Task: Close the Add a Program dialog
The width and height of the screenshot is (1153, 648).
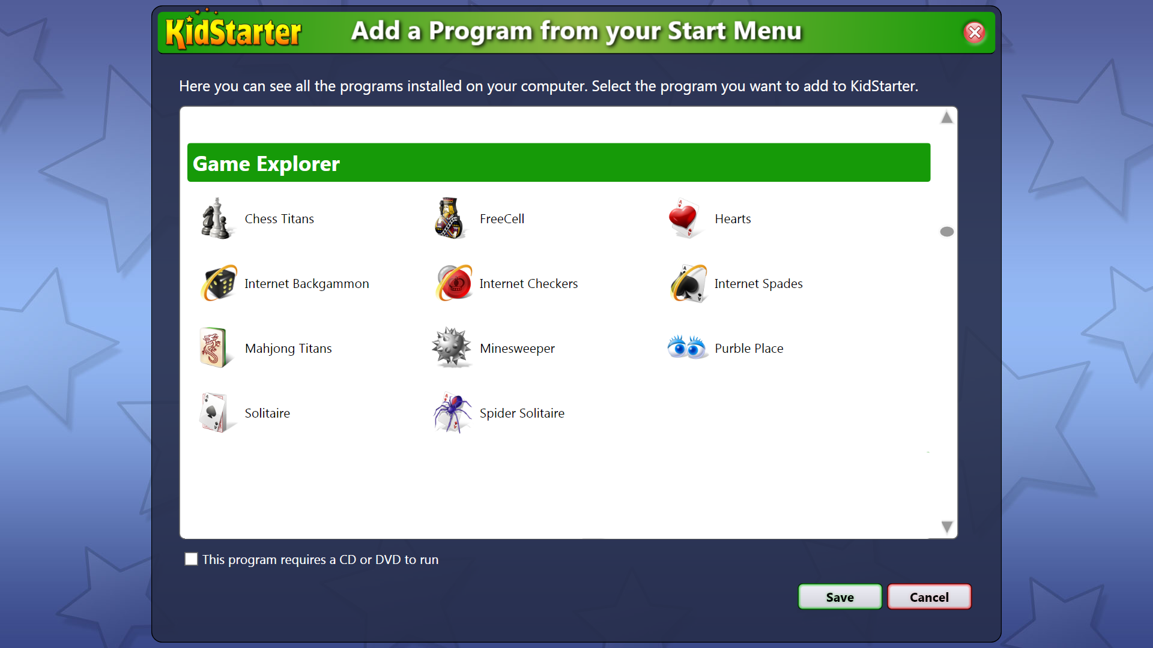Action: click(975, 32)
